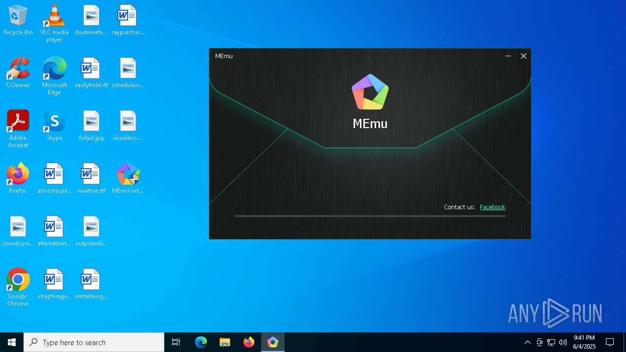
Task: Select the MEmu-set... installer icon
Action: pos(128,179)
